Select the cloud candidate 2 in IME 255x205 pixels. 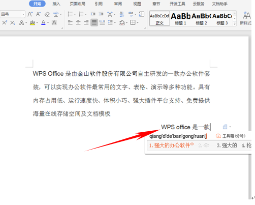(x=204, y=145)
